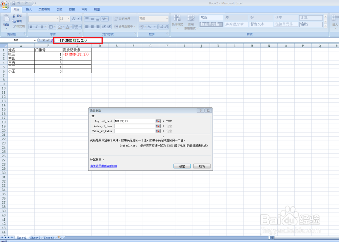Viewport: 339px width, 242px height.
Task: Click 取消 button in function dialog
Action: 202,166
